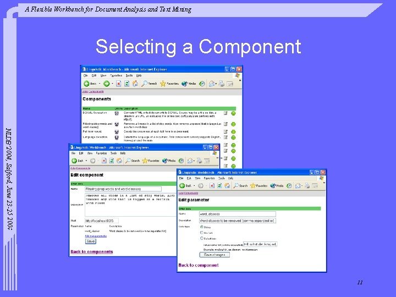
Task: Click edit icon for DOXML Generation row
Action: (226, 113)
